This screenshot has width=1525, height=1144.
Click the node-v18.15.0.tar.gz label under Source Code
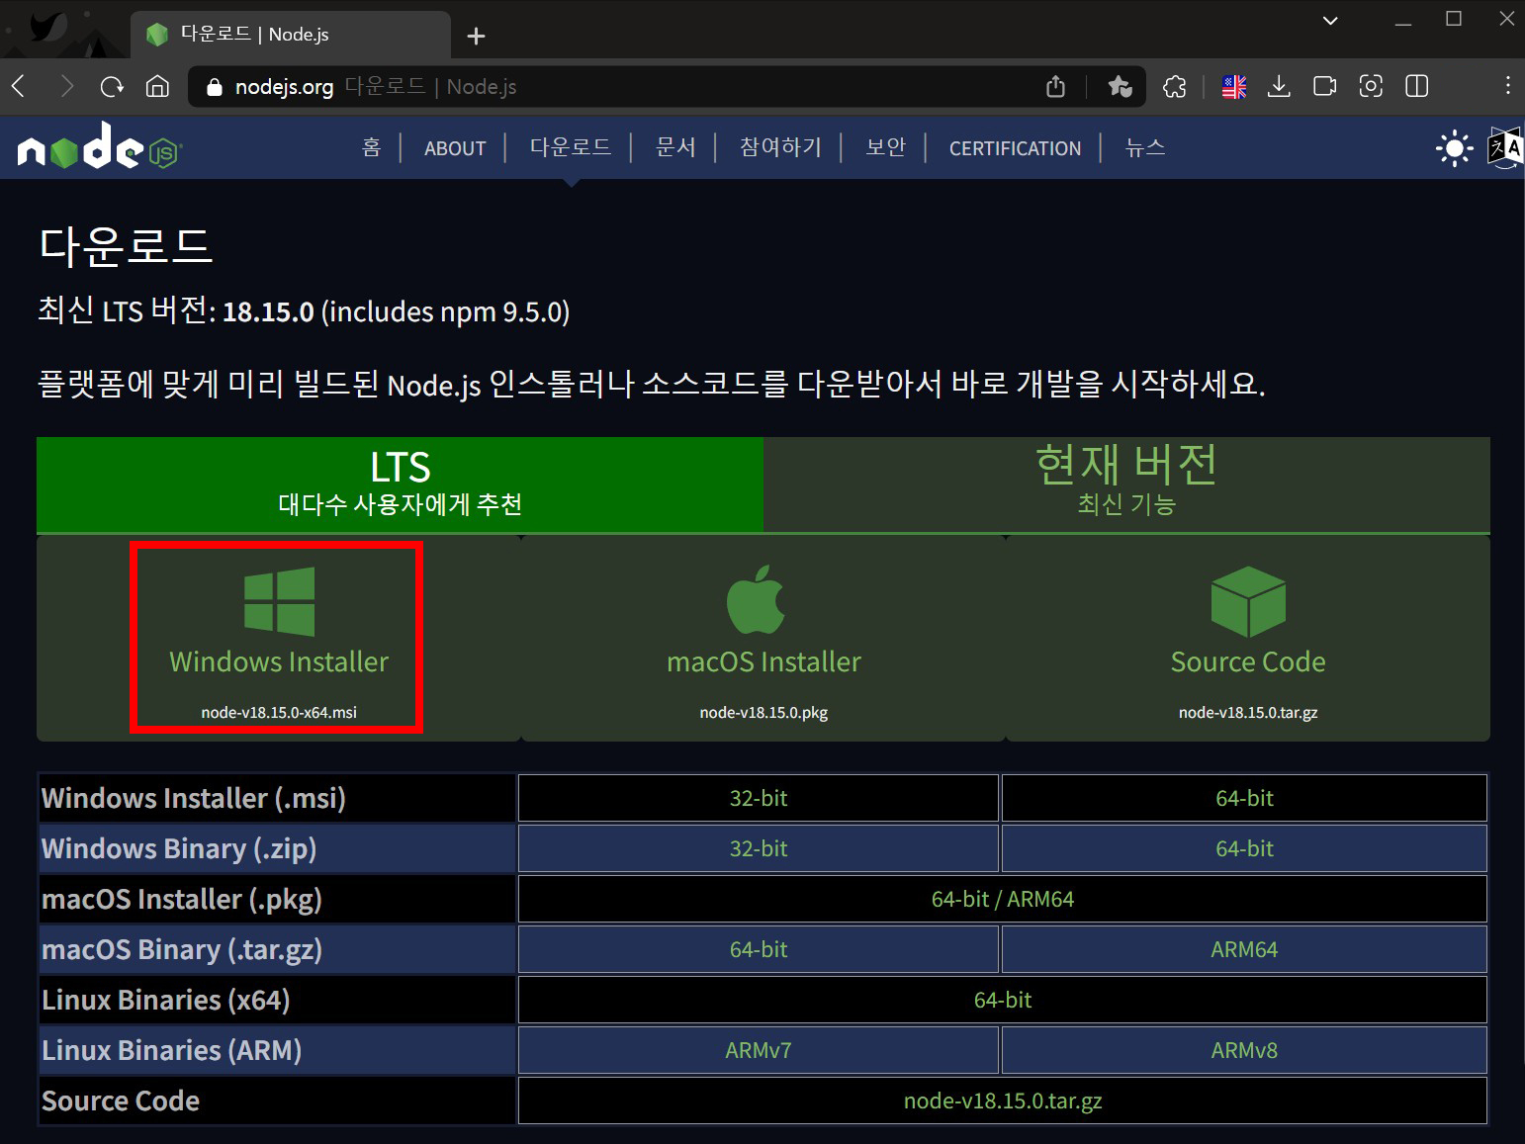(x=1248, y=712)
